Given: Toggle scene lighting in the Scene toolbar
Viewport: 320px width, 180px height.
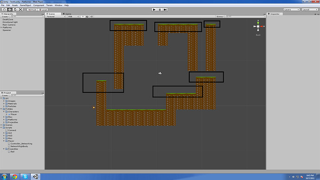Looking at the screenshot, I should click(83, 17).
